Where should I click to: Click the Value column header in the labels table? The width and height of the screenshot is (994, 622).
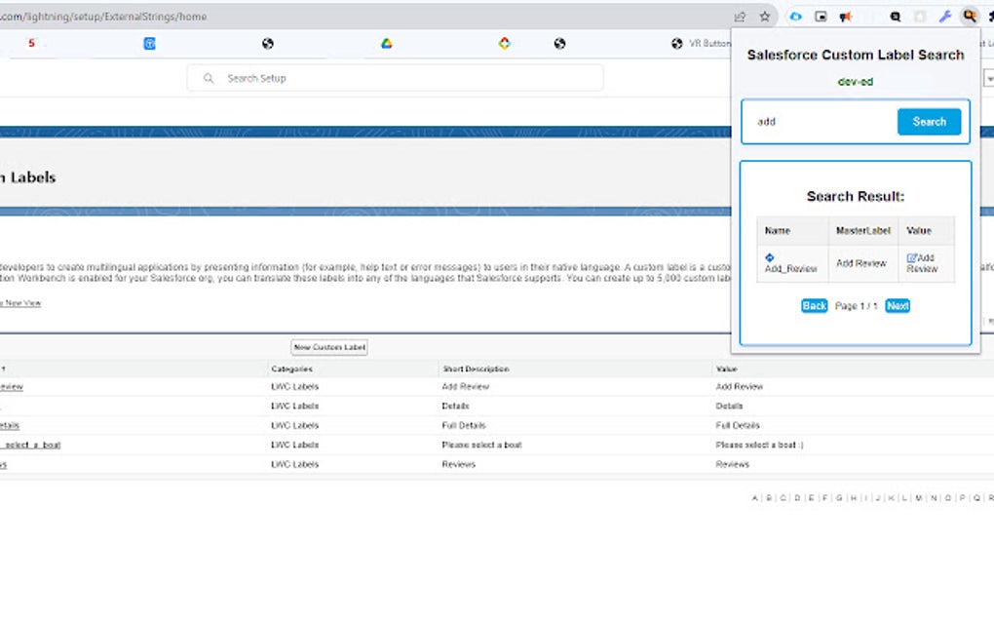(726, 369)
